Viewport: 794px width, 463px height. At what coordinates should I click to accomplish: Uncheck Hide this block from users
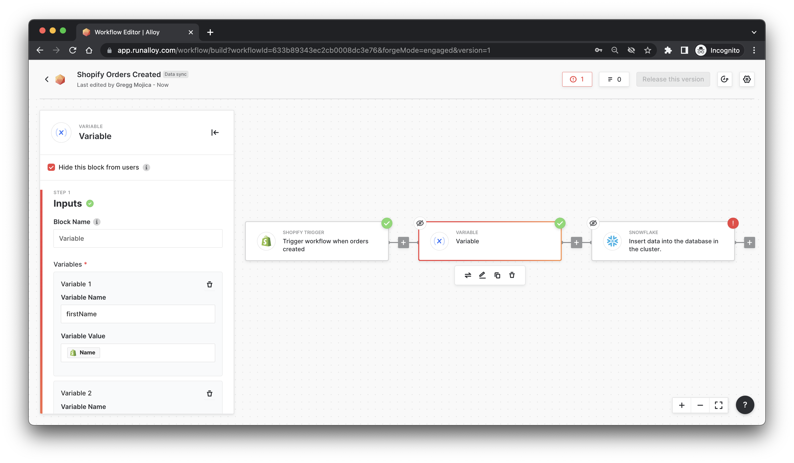coord(51,167)
